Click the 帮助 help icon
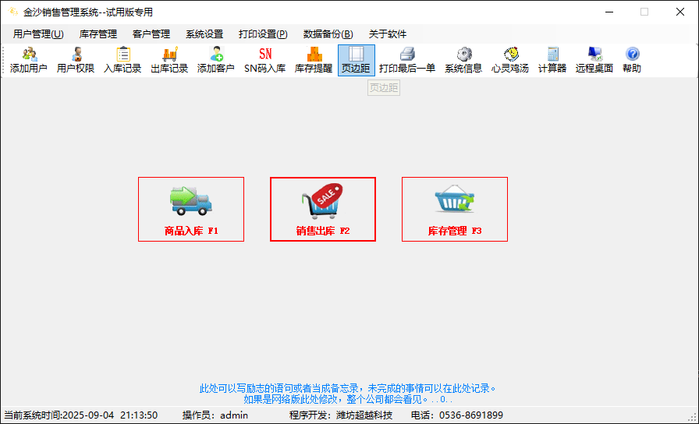Image resolution: width=699 pixels, height=424 pixels. pyautogui.click(x=632, y=60)
